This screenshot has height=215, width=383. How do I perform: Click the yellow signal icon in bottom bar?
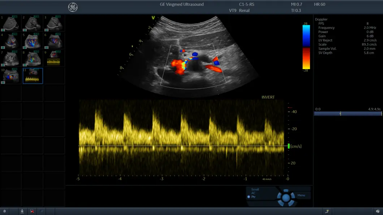327,211
